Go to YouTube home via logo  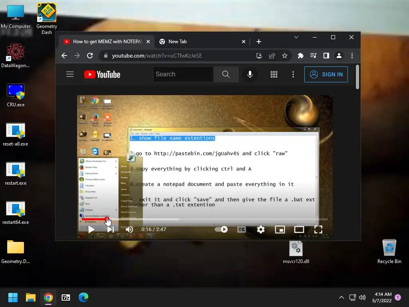point(102,74)
